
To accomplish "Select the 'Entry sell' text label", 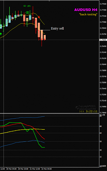I will 57,28.
